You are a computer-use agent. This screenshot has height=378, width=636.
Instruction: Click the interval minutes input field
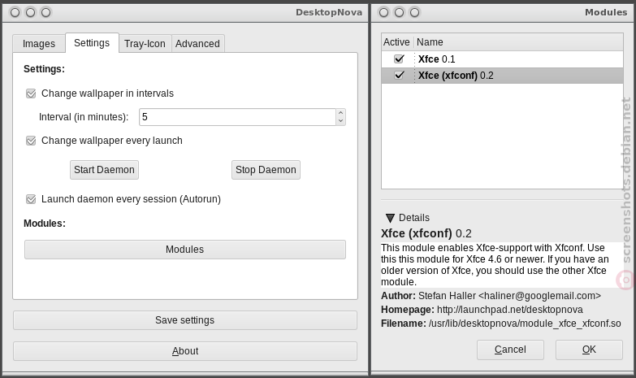point(238,117)
